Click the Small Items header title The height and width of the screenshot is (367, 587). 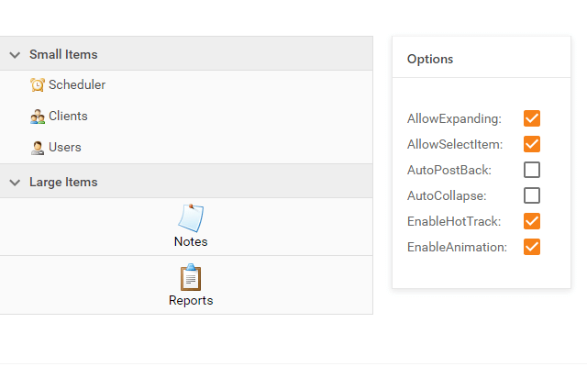pyautogui.click(x=63, y=55)
